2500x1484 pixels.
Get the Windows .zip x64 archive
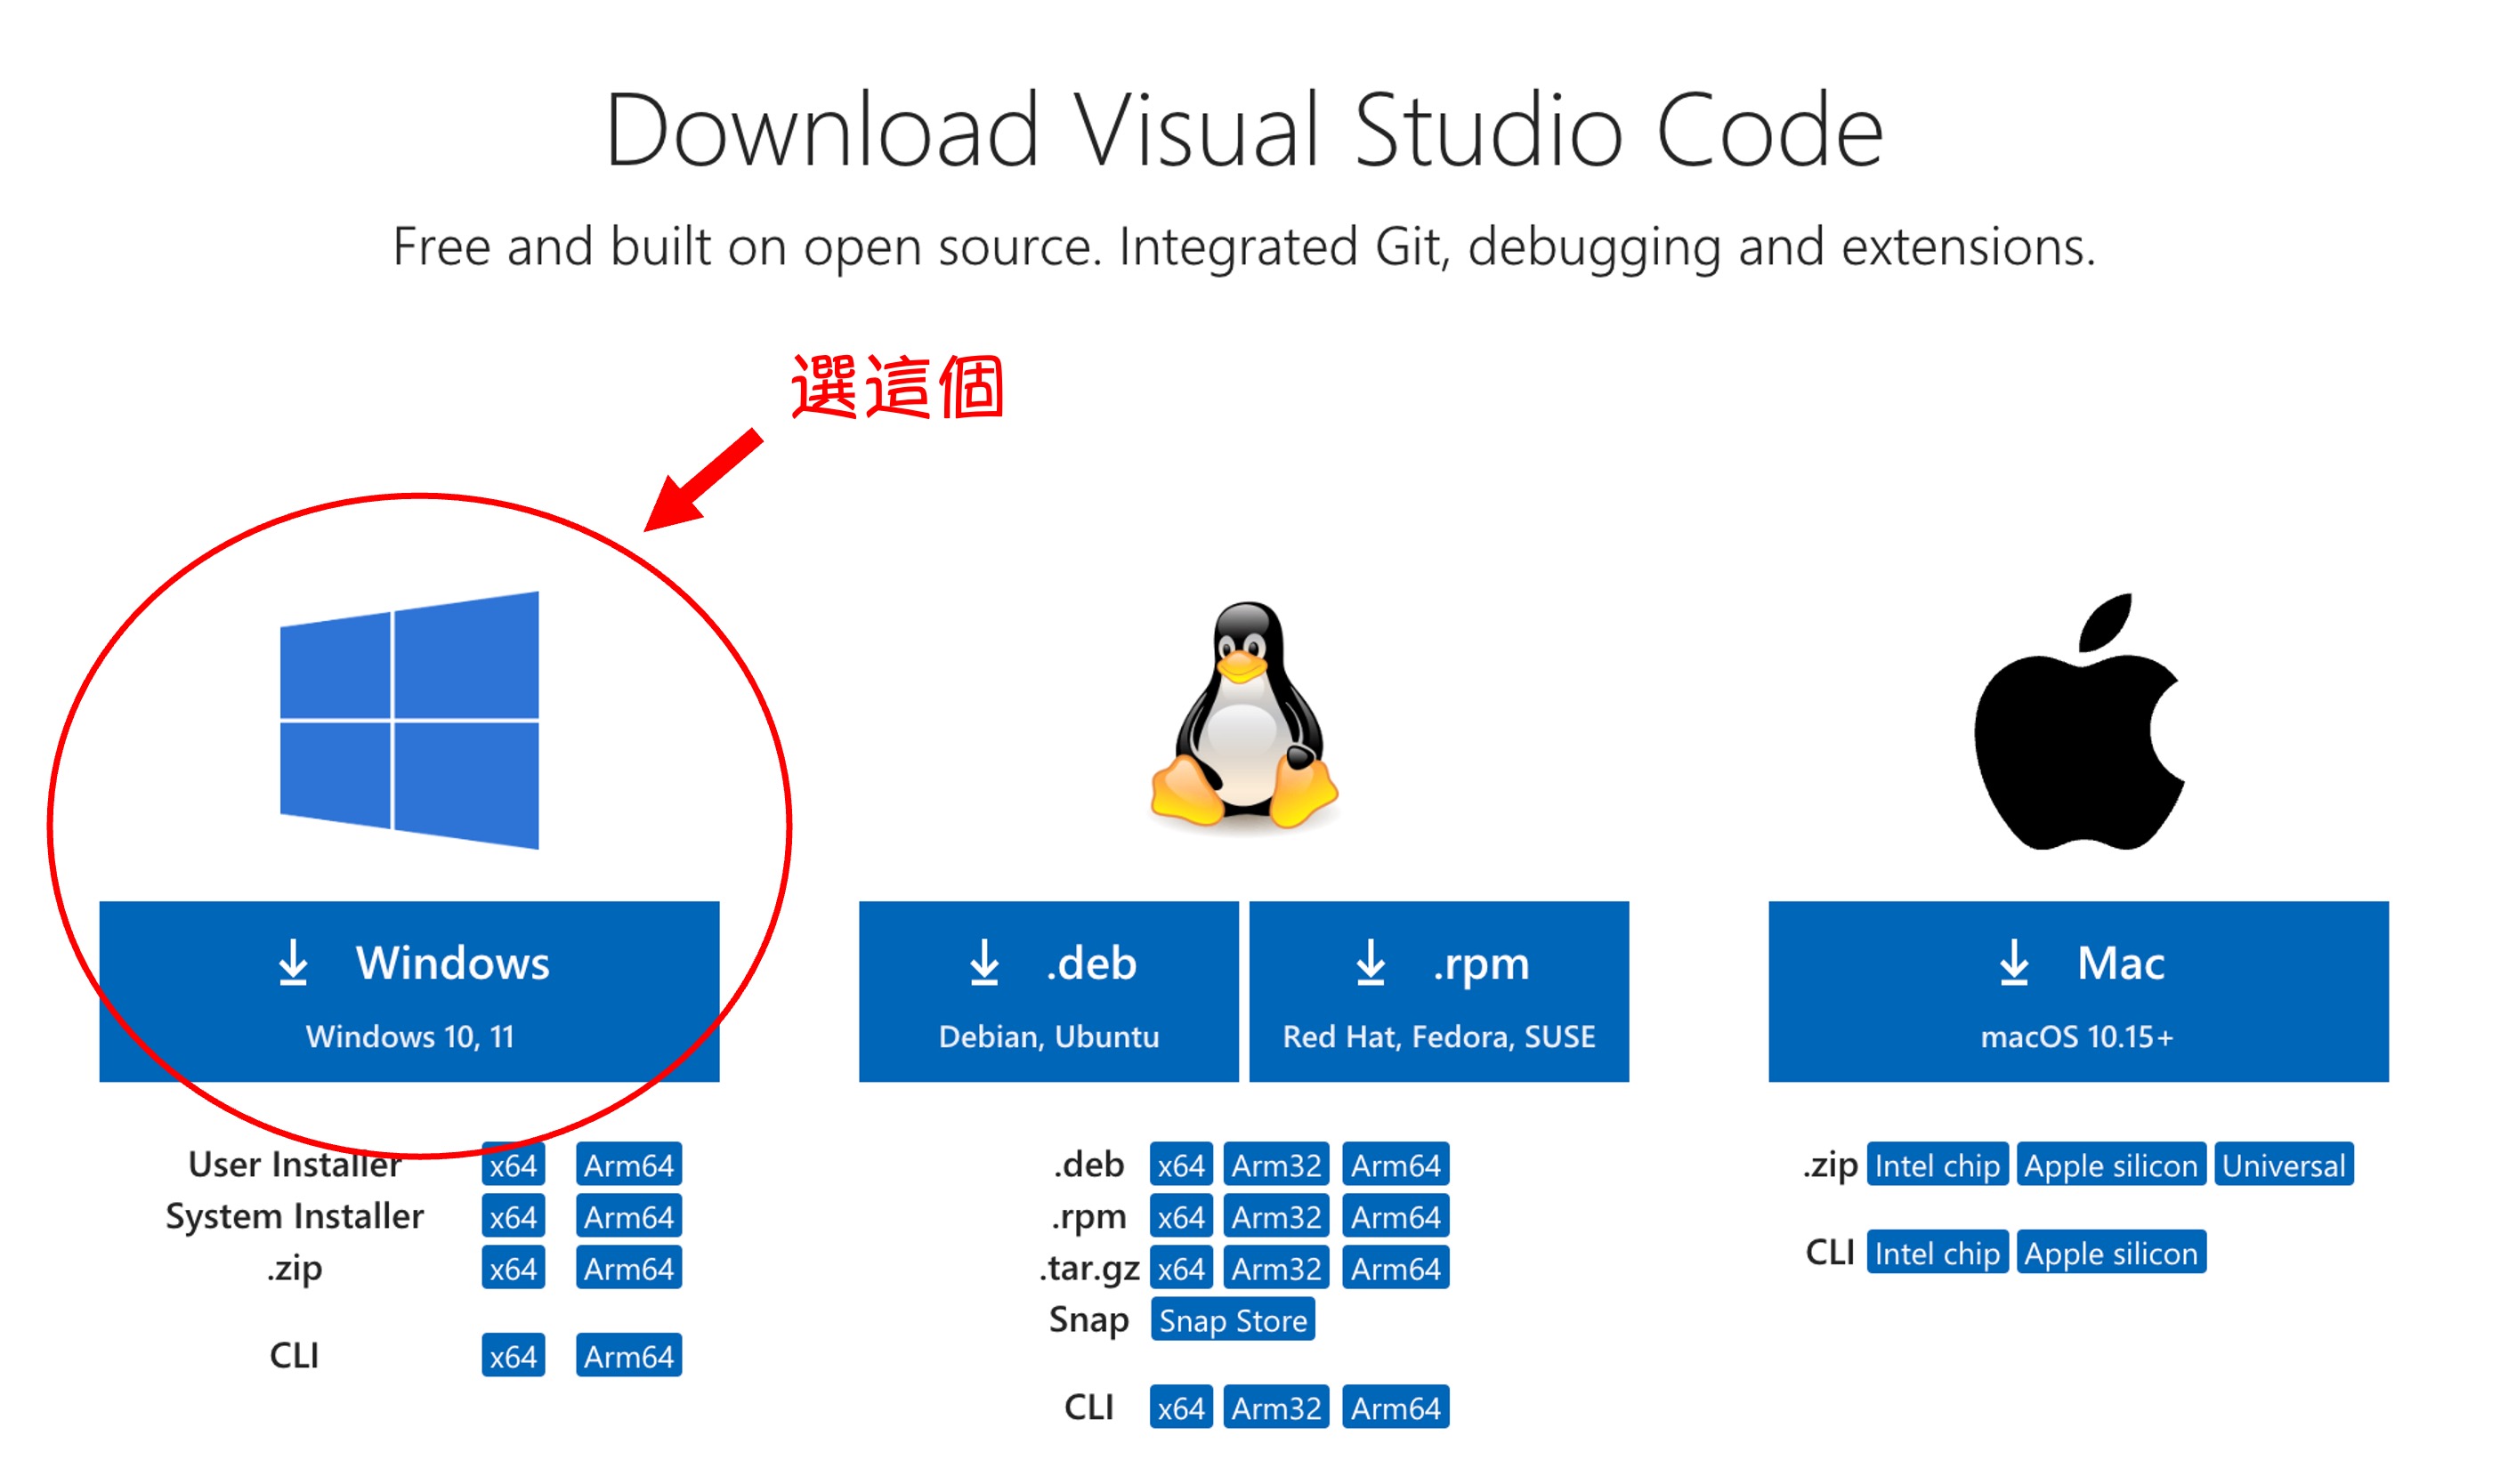[514, 1268]
